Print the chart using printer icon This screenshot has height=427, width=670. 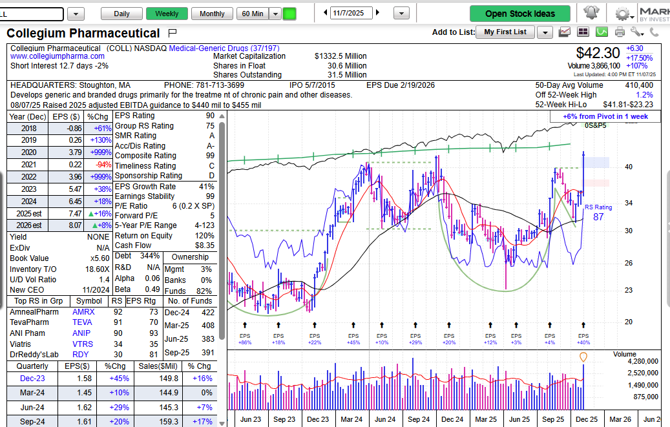click(x=620, y=32)
